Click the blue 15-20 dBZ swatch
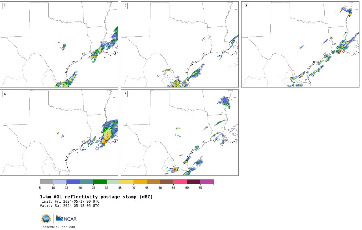The image size is (362, 230). click(73, 182)
